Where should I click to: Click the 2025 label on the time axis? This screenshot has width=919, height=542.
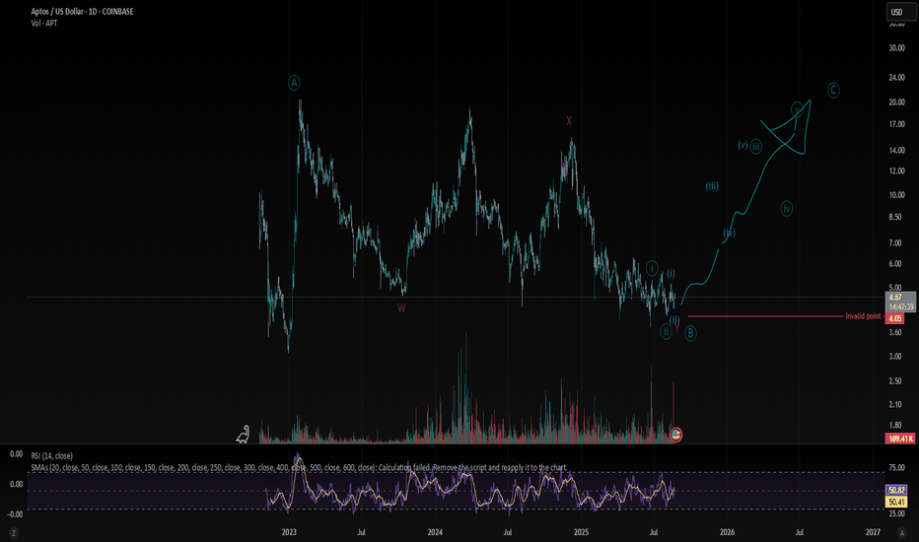581,530
